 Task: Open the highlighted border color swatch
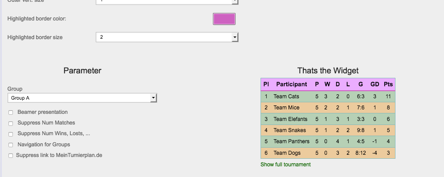(x=224, y=19)
